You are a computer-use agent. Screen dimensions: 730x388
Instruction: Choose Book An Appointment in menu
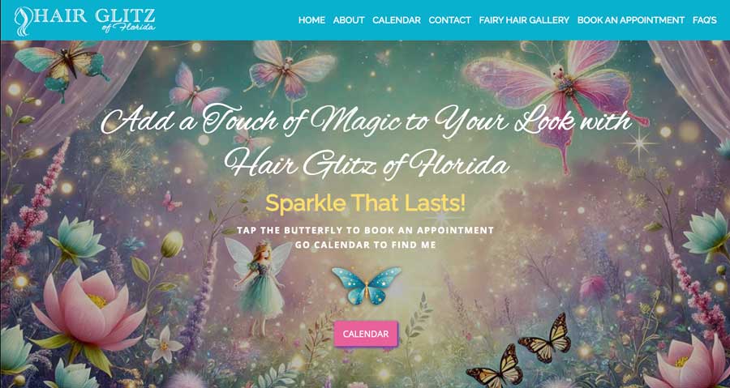click(x=631, y=20)
